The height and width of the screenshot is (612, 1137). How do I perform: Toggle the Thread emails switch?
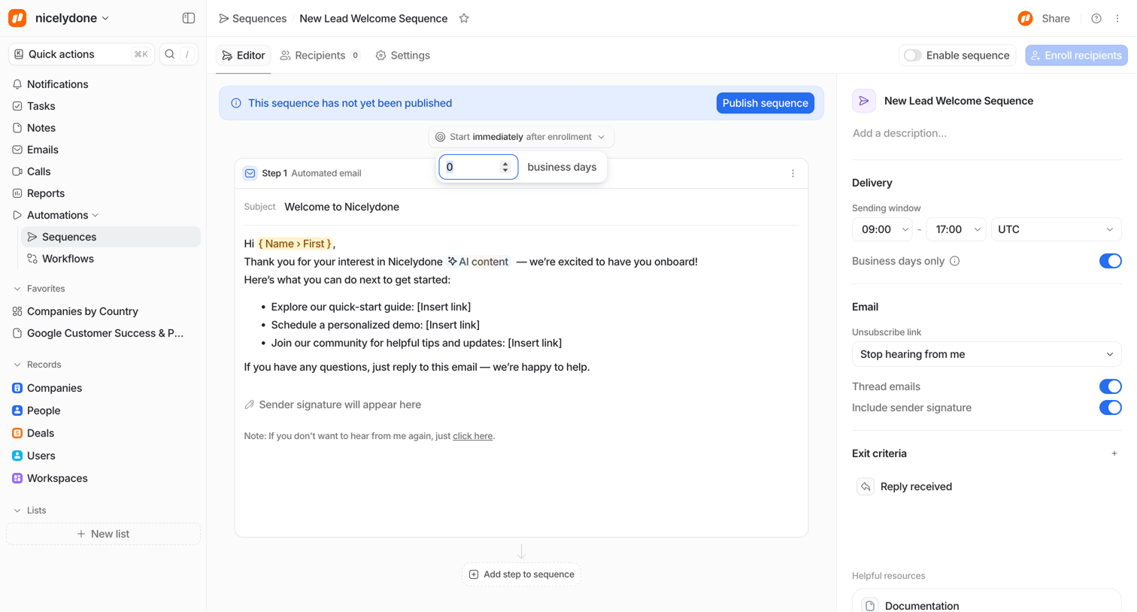click(1110, 386)
